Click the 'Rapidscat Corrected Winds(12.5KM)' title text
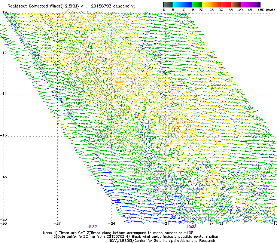This screenshot has height=243, width=277. point(43,6)
